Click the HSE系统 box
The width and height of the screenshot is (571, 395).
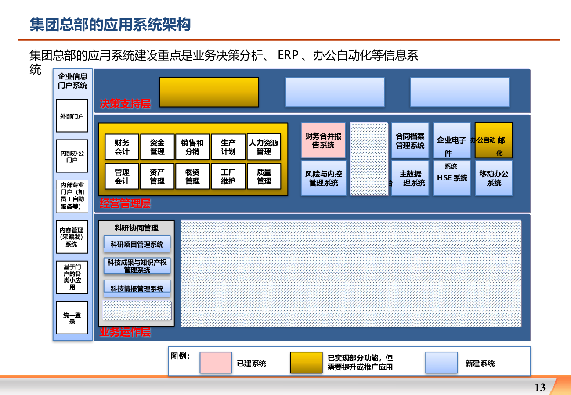click(452, 178)
